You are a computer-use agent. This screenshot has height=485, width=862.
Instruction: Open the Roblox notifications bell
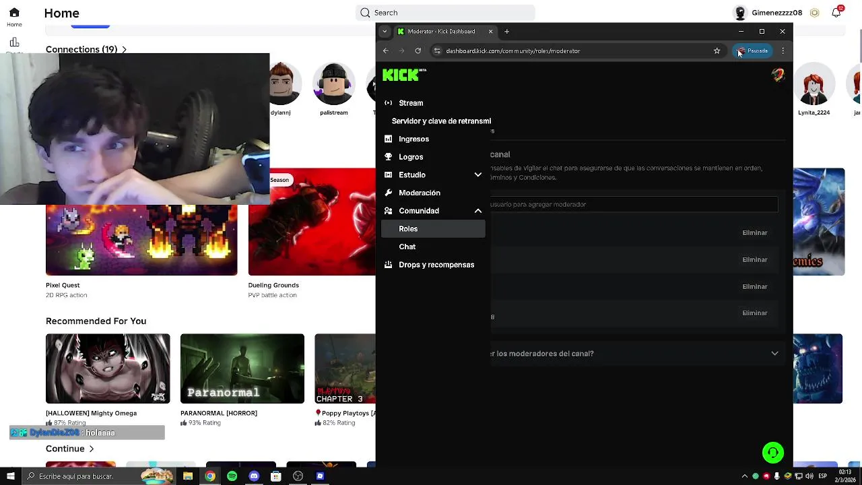836,13
